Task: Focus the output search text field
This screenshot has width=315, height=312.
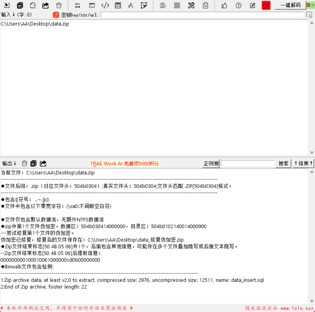Action: click(247, 164)
